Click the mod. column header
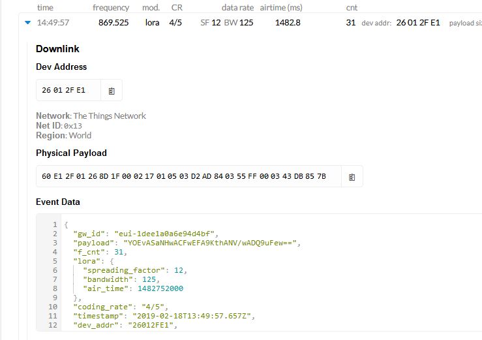This screenshot has width=482, height=340. coord(151,7)
